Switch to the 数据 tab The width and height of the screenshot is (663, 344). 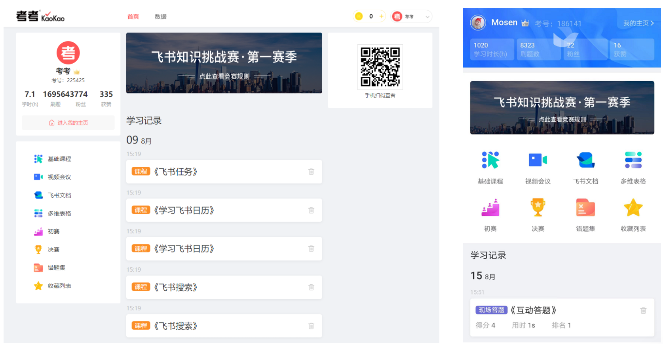pos(160,17)
